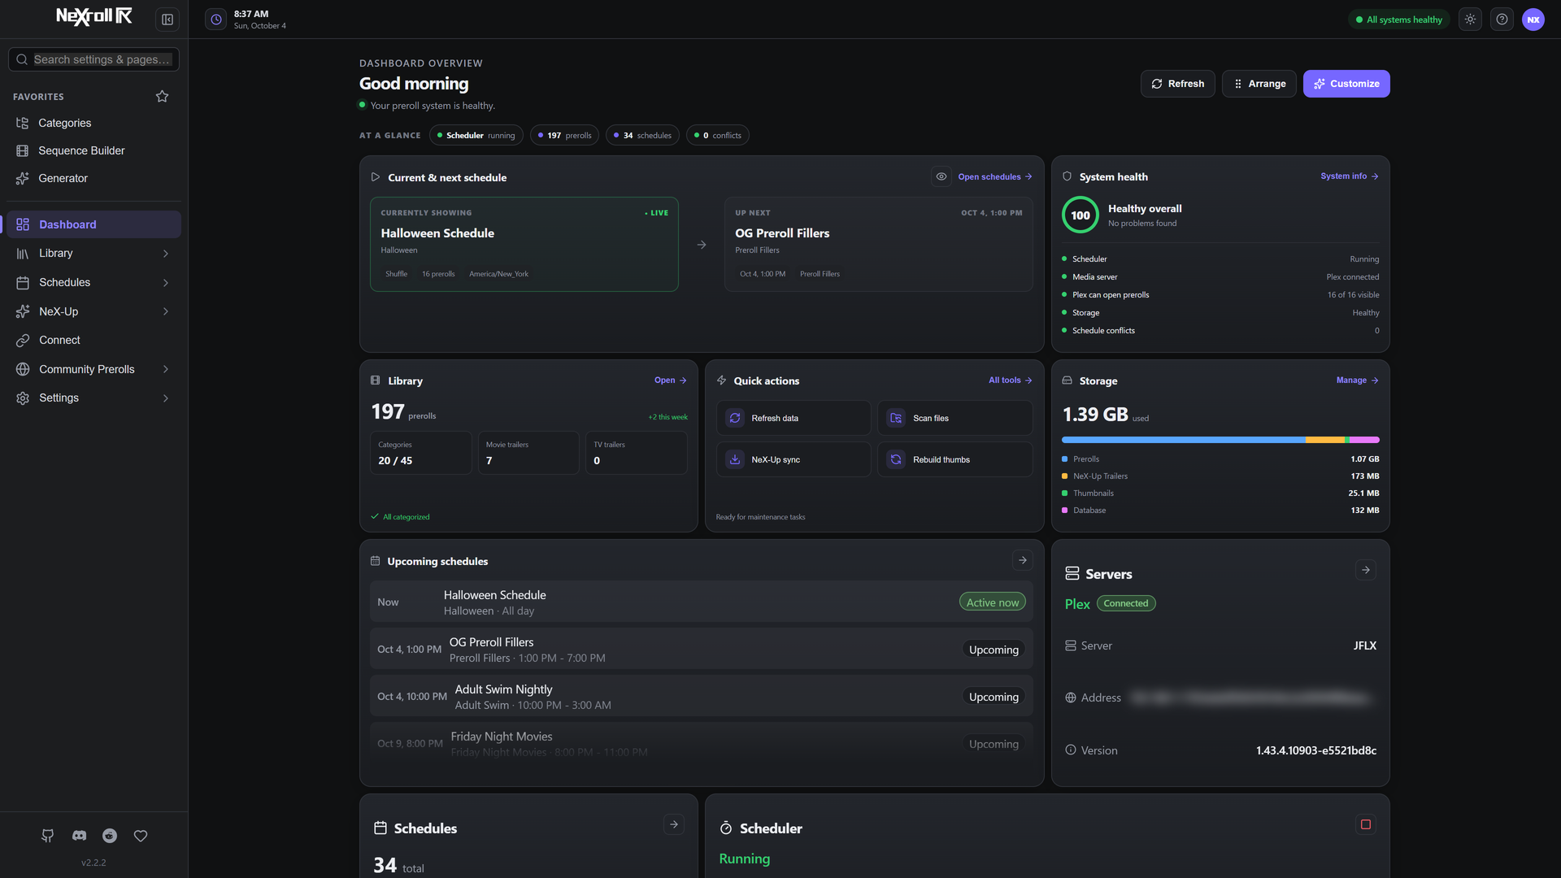Open the Servers card arrow button
Image resolution: width=1561 pixels, height=878 pixels.
[x=1366, y=570]
